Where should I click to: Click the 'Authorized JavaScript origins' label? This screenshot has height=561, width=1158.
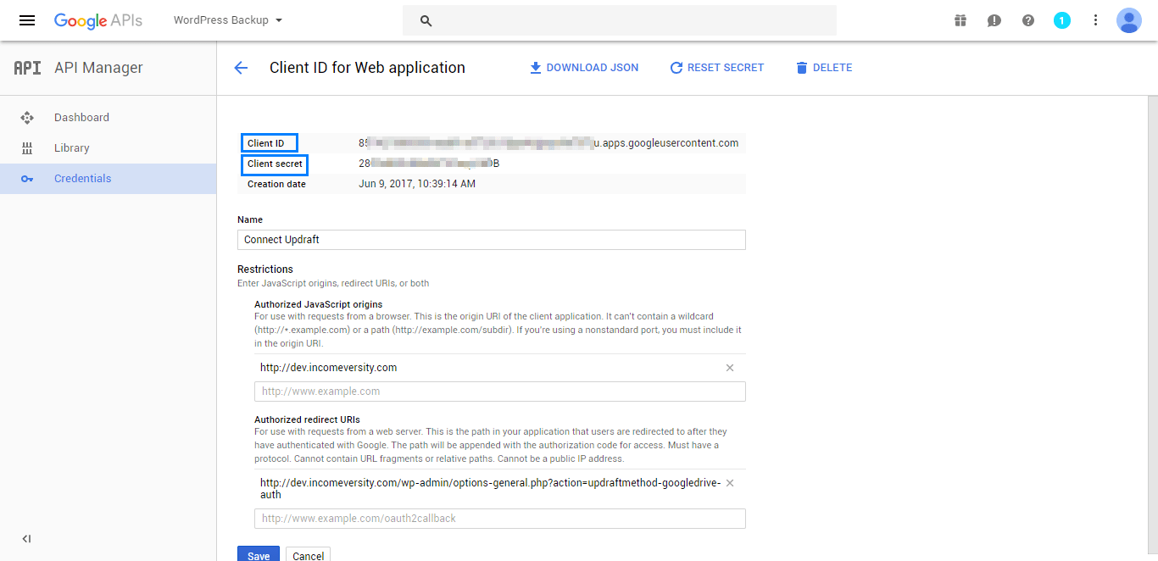(x=318, y=304)
